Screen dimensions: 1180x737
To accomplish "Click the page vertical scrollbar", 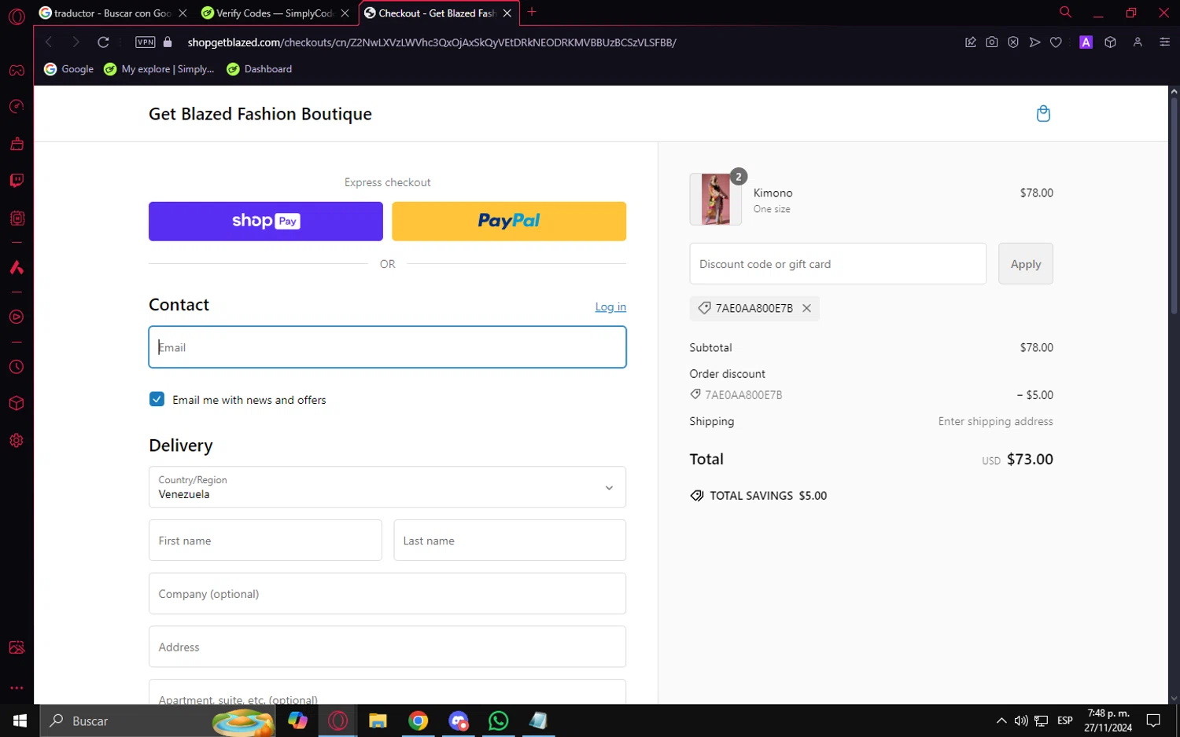I will pos(1174,204).
